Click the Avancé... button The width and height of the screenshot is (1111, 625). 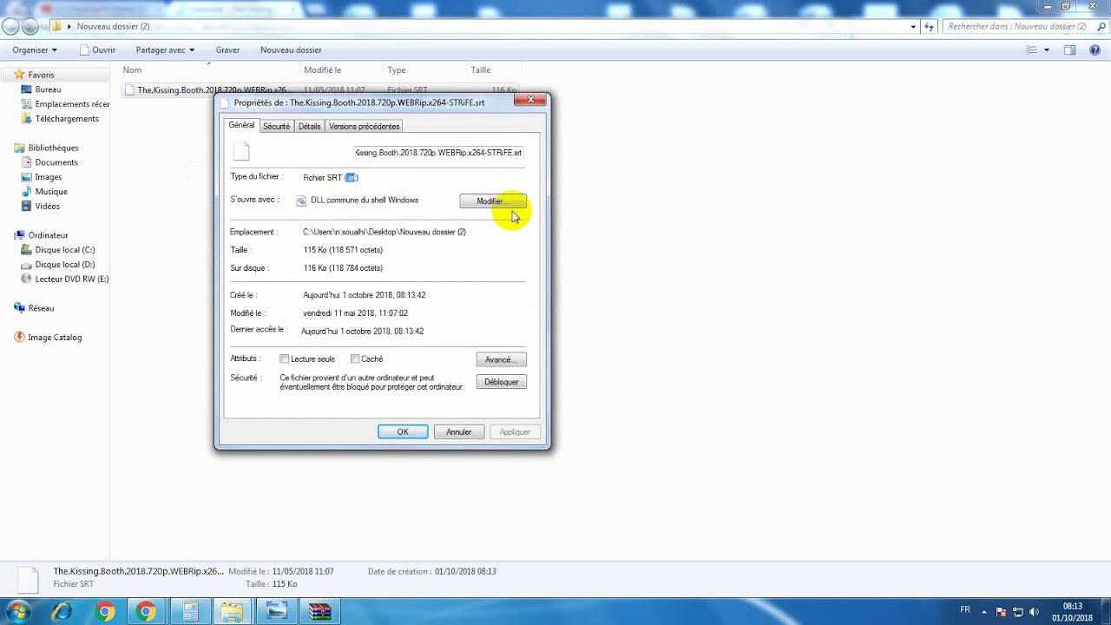tap(502, 359)
